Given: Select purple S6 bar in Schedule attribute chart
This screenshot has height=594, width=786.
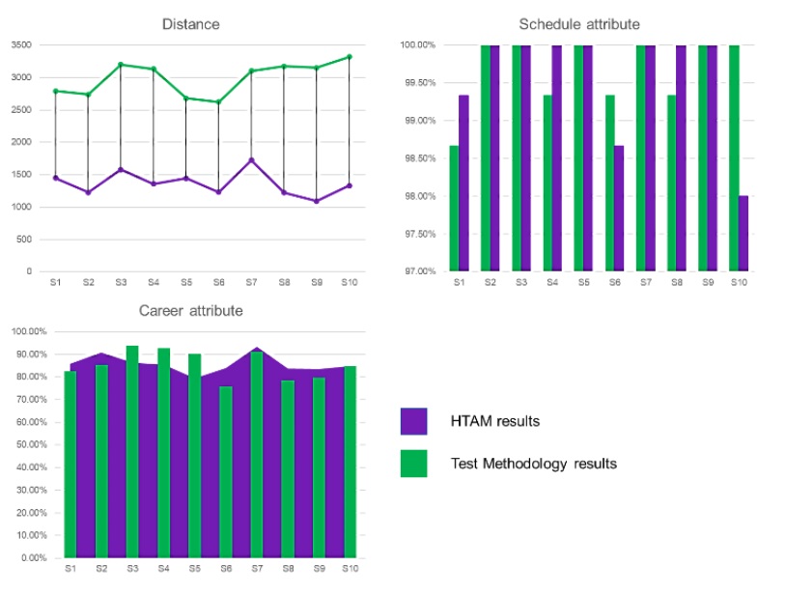Looking at the screenshot, I should click(619, 208).
